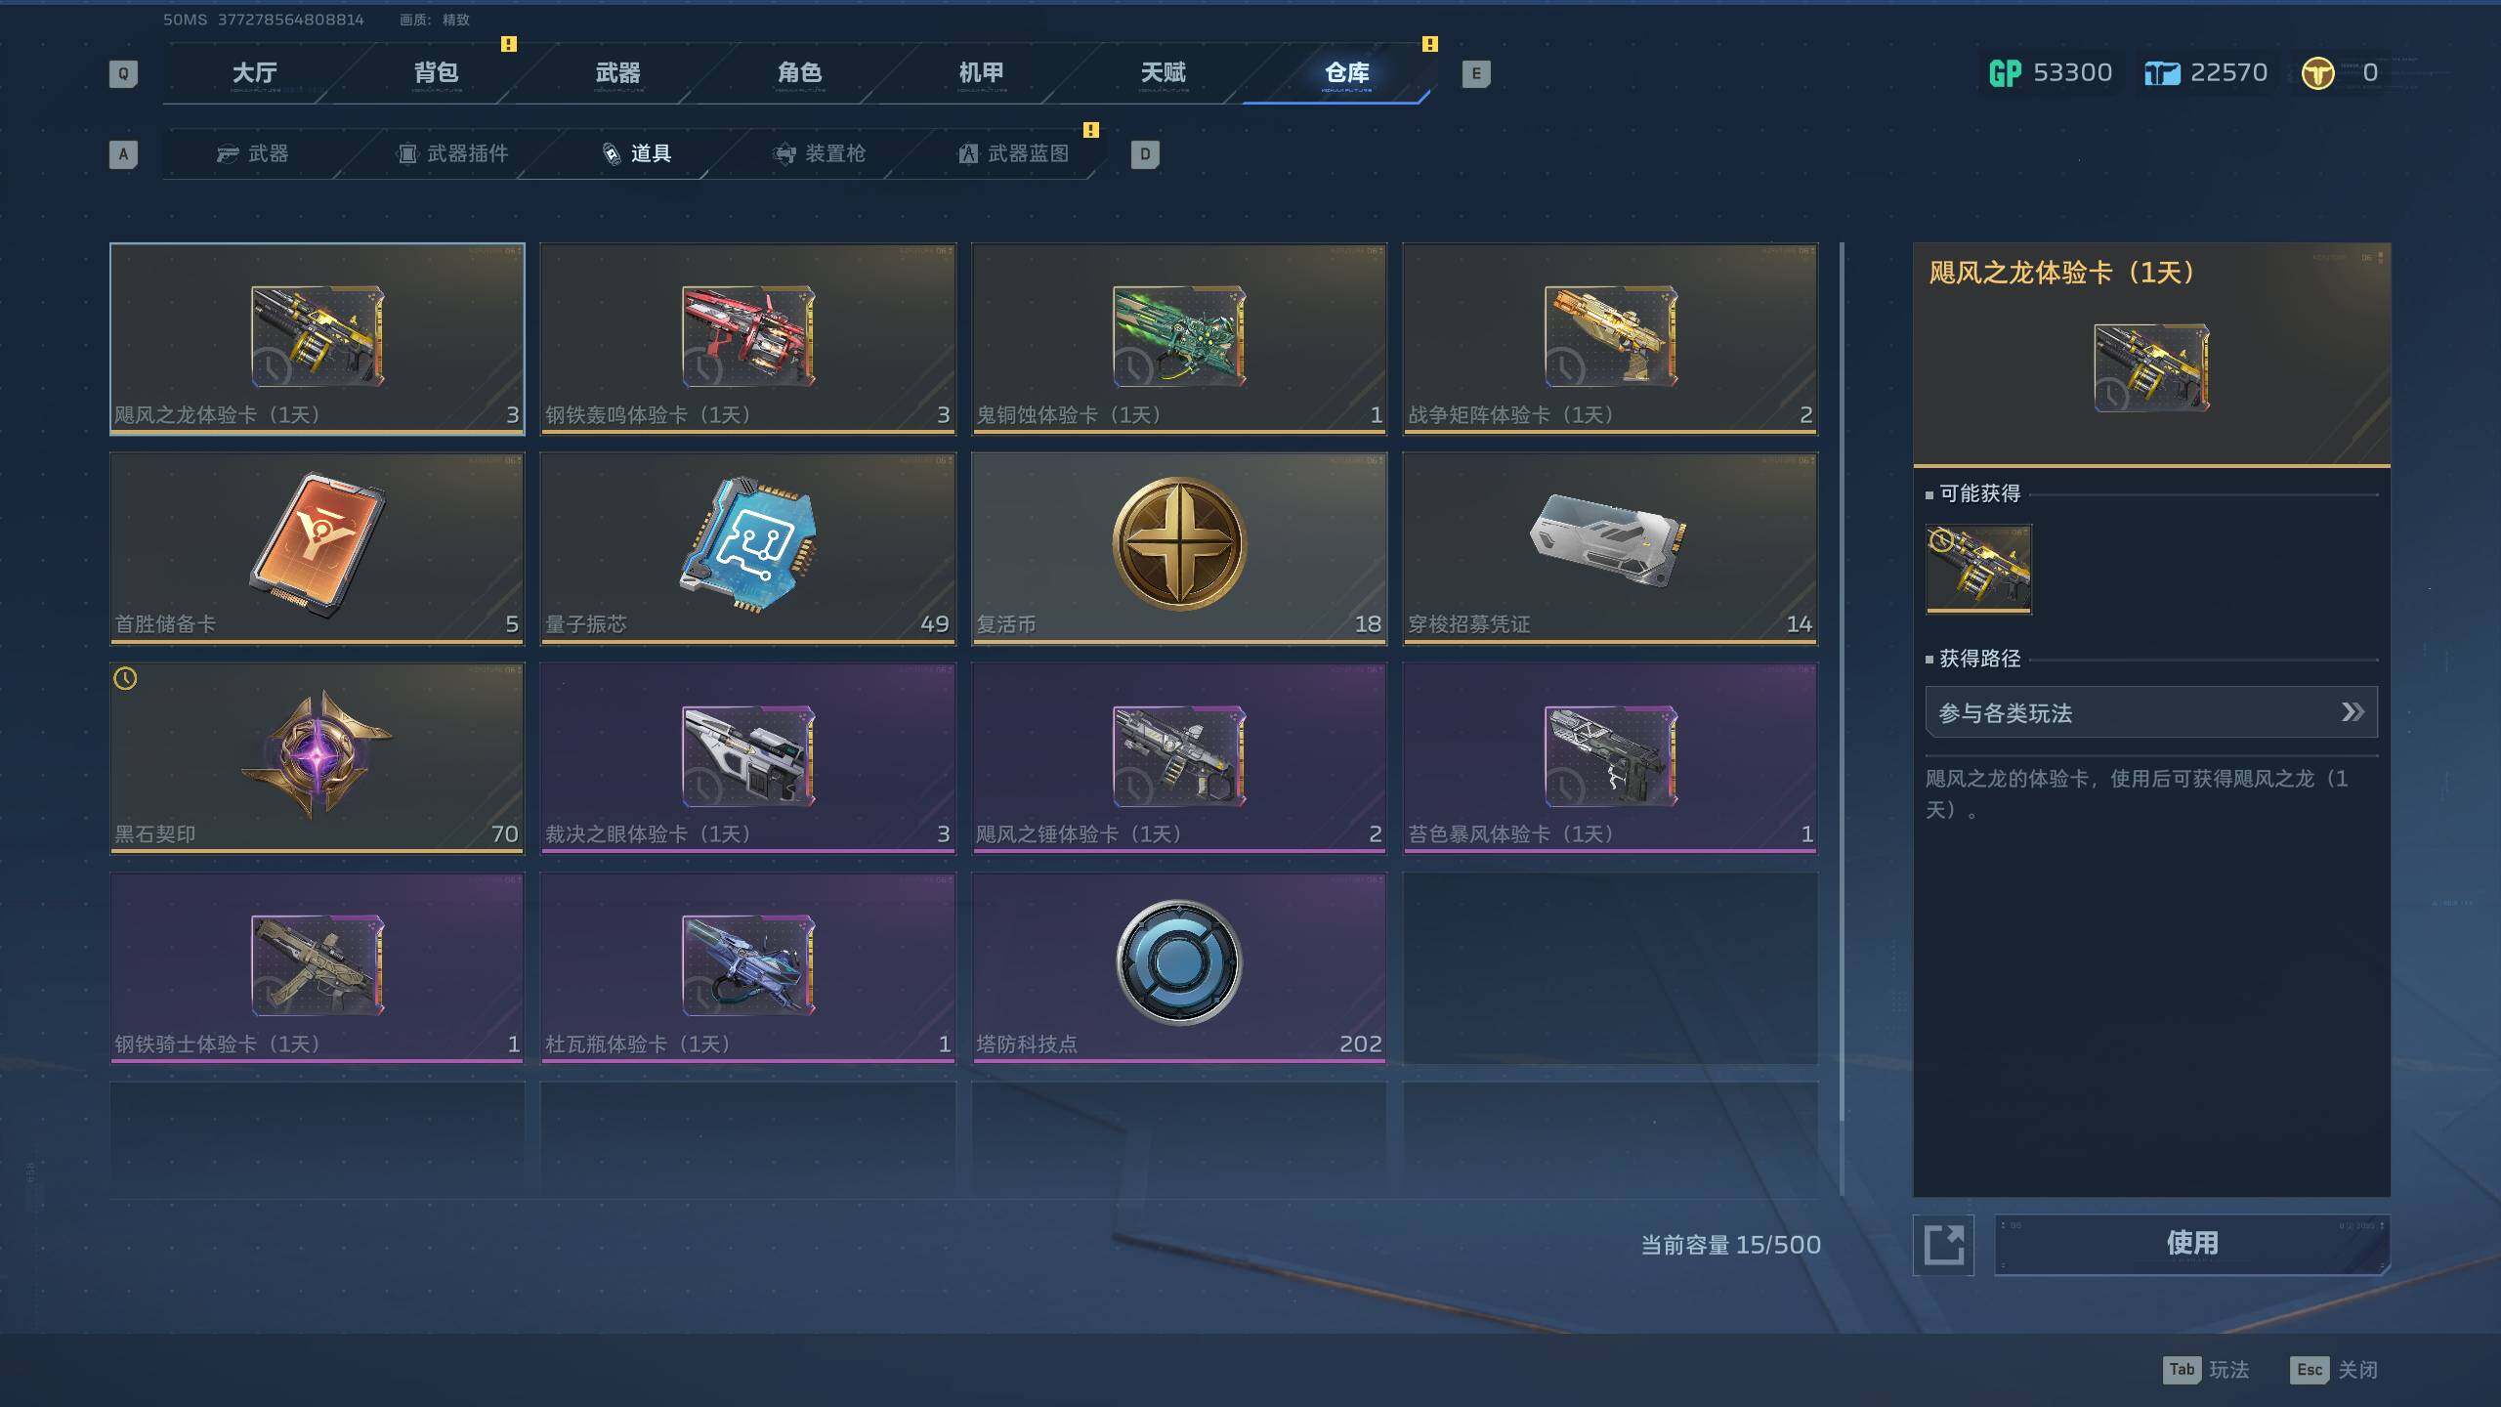Select the 塔防科技点 blue token item
Viewport: 2501px width, 1407px height.
(x=1179, y=967)
